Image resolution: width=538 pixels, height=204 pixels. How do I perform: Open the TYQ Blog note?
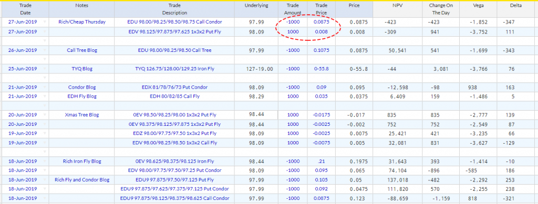[x=81, y=69]
